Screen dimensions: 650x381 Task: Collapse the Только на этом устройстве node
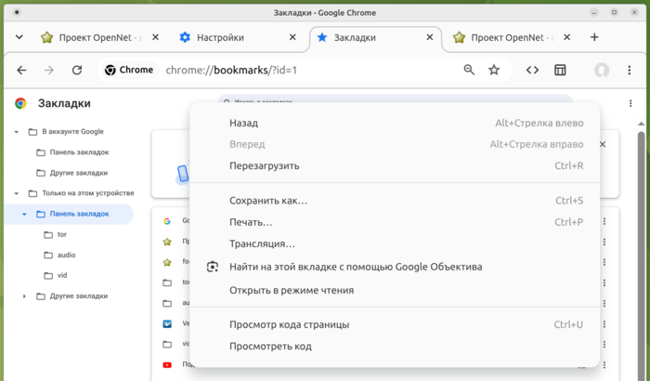click(x=17, y=193)
